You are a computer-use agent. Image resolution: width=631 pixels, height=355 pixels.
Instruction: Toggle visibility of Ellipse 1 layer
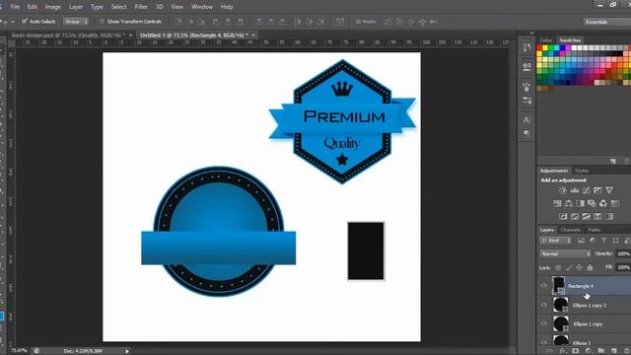point(544,342)
